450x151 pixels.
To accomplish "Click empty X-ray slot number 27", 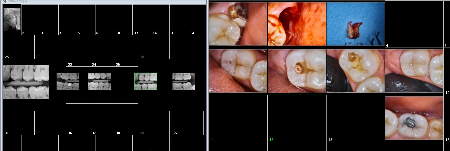I will click(x=187, y=123).
